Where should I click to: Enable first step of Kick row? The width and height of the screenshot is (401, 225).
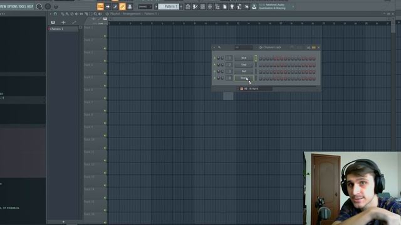(x=261, y=58)
